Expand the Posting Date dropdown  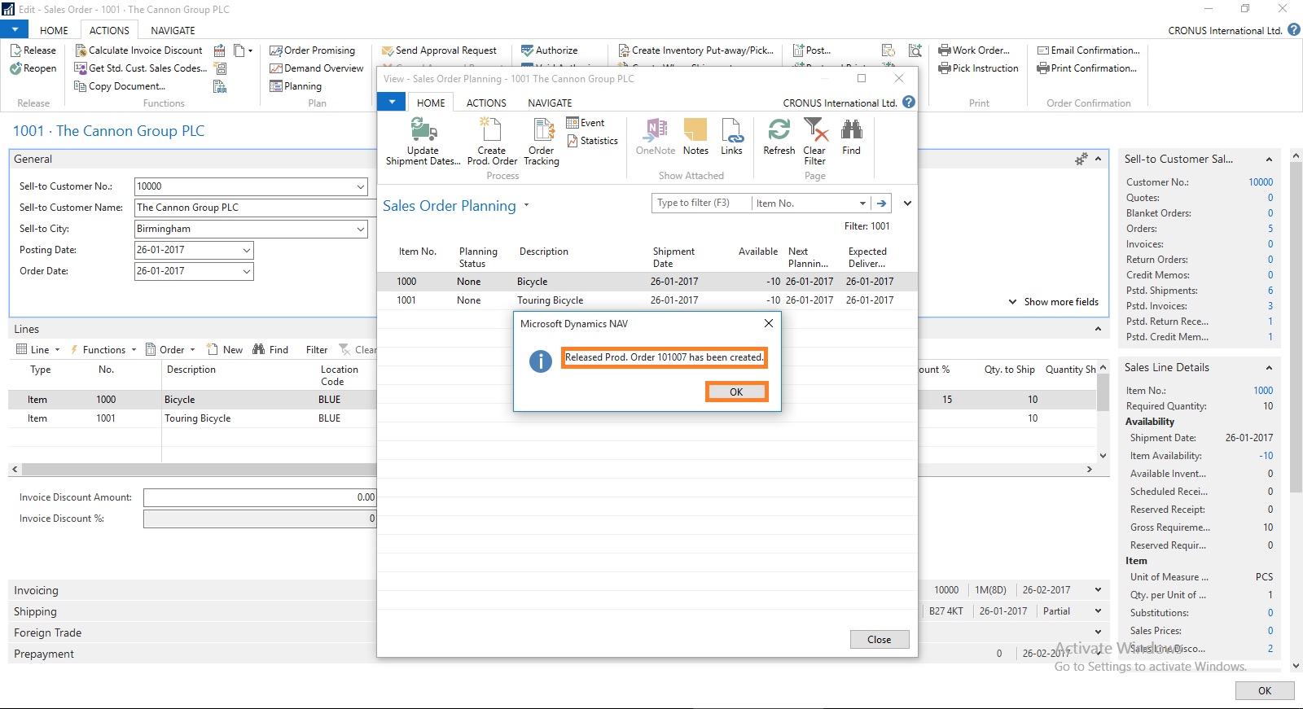click(x=246, y=251)
